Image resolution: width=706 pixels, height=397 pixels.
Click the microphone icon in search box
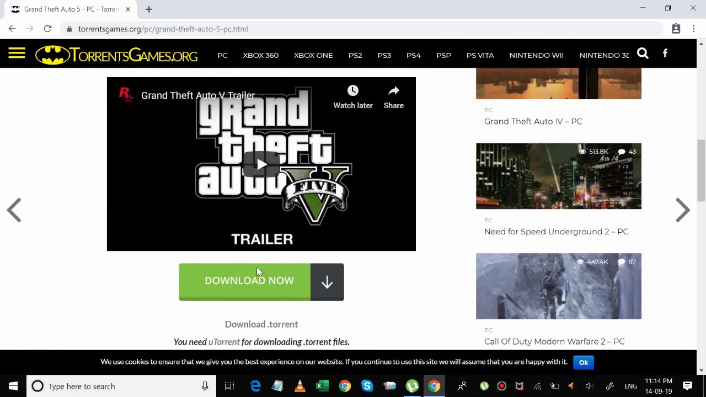tap(205, 386)
